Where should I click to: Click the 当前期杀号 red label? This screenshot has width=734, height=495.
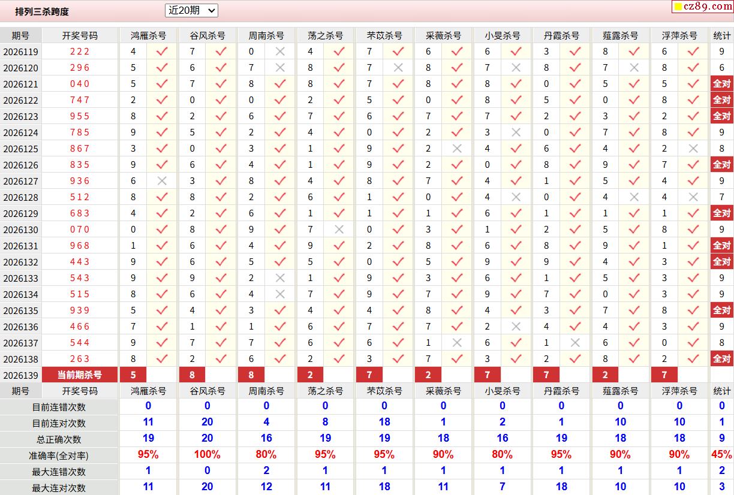(x=80, y=375)
